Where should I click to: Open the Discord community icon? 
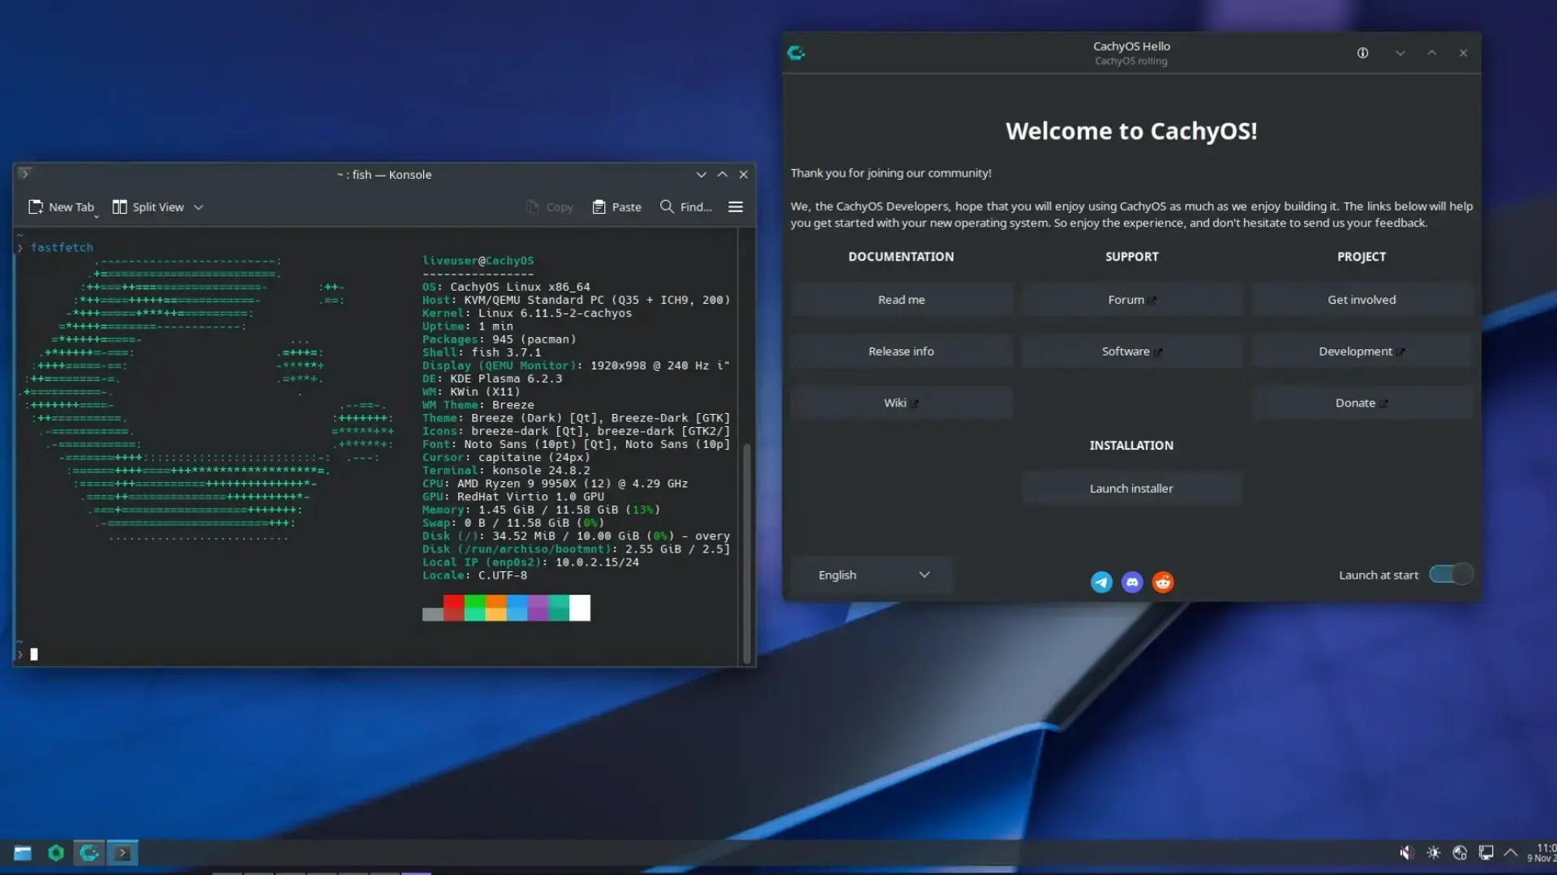point(1132,582)
